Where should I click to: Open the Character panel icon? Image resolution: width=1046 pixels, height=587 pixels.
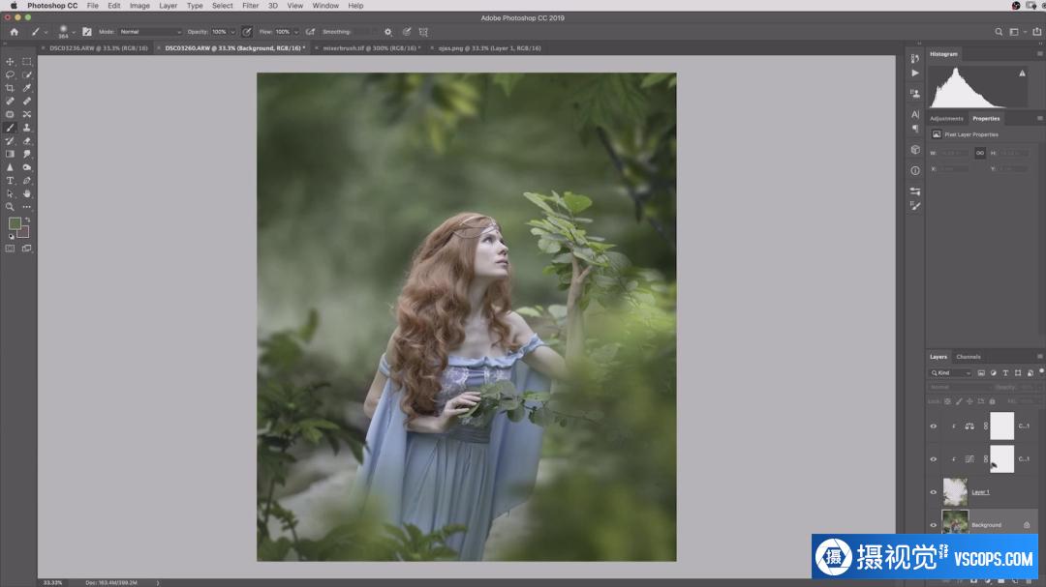914,115
